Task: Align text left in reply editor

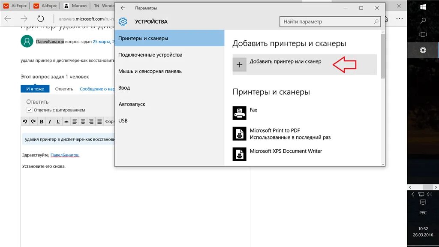Action: click(x=75, y=121)
